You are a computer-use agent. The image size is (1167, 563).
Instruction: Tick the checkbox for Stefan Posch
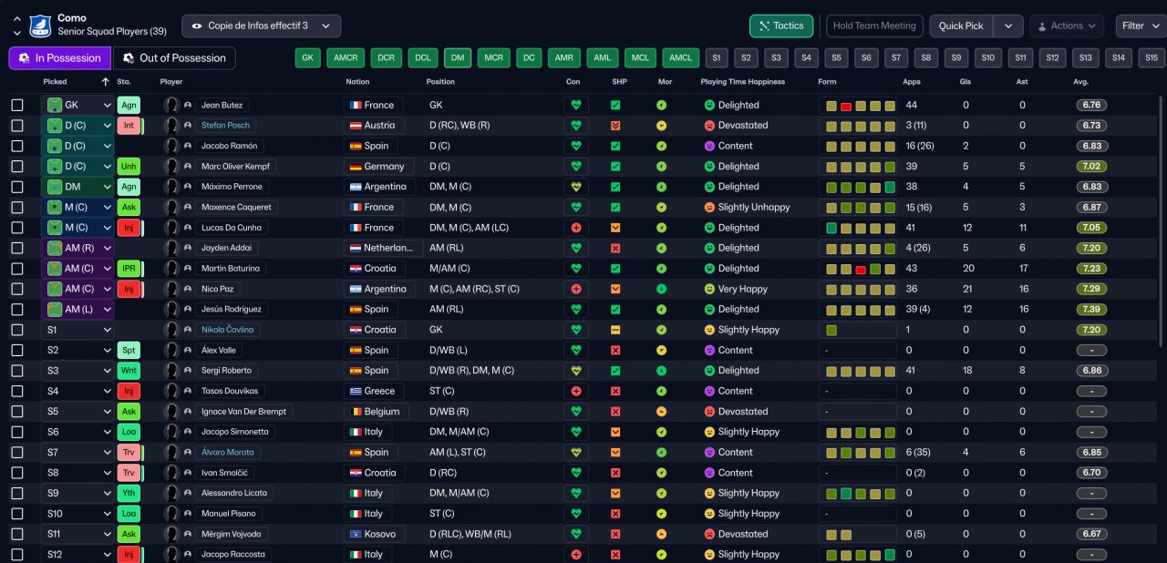click(17, 126)
